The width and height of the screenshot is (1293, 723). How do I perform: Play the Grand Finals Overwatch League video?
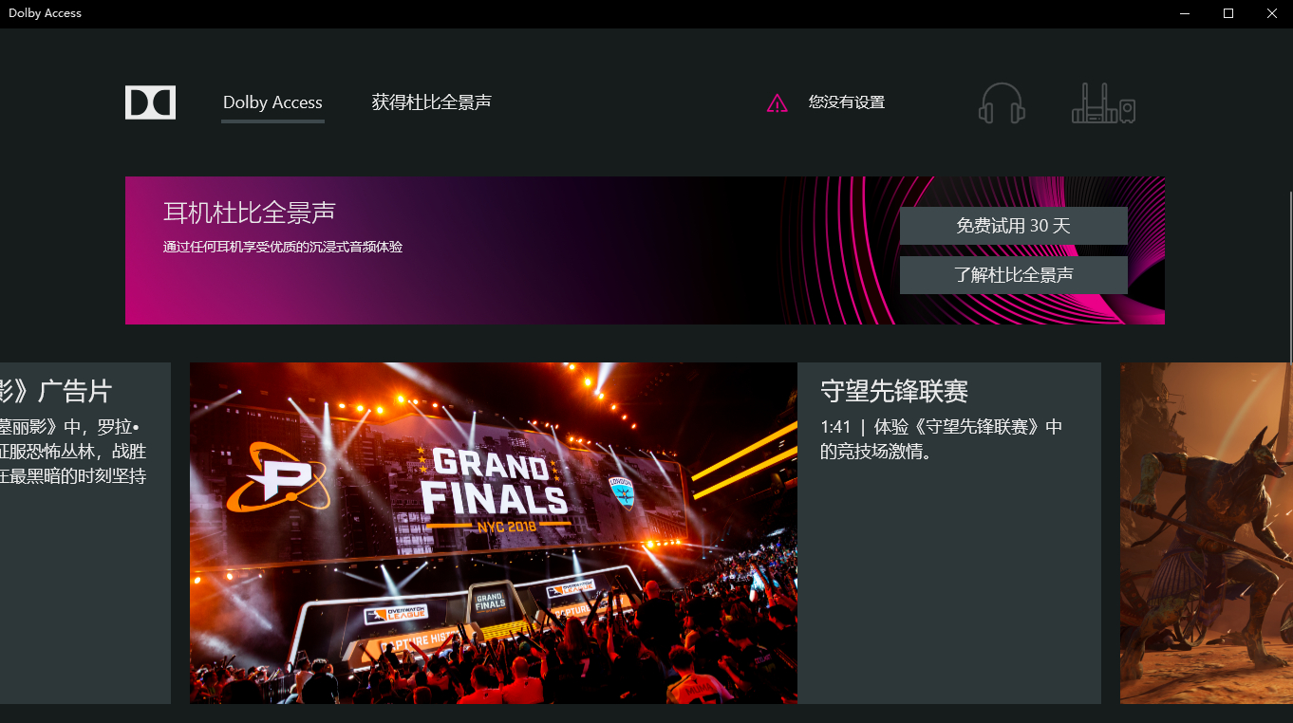pos(494,533)
